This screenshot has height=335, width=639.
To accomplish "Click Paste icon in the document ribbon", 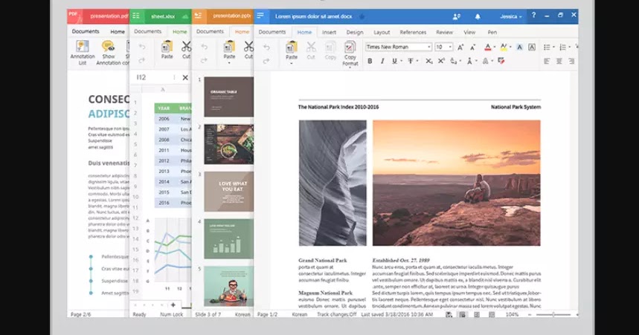I will point(292,51).
